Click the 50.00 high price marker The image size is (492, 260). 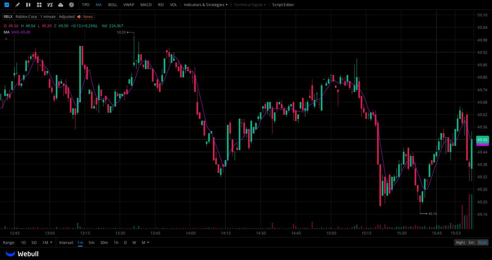pos(121,32)
